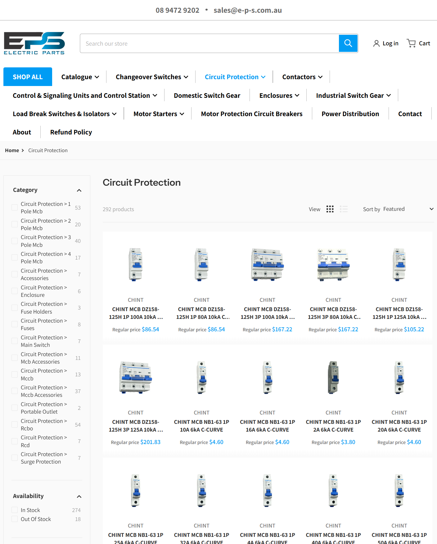The image size is (437, 544).
Task: Open NB1-63 1P 40A product image
Action: [x=333, y=491]
